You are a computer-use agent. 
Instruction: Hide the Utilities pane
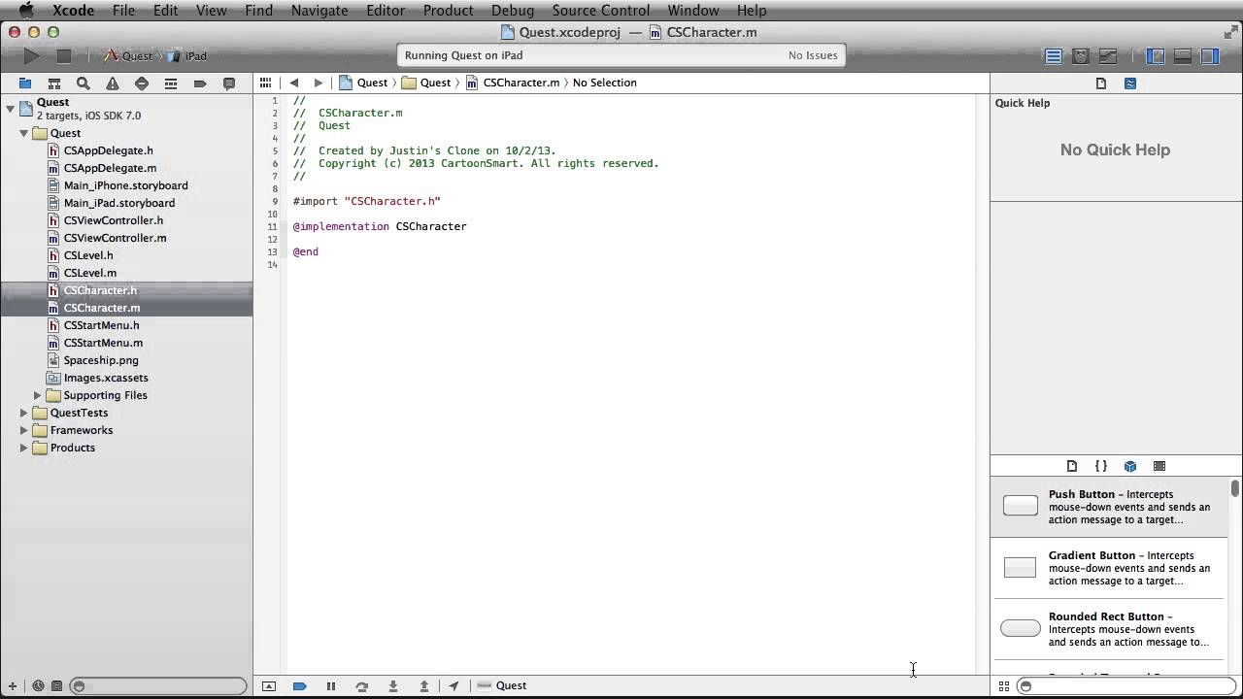pyautogui.click(x=1210, y=56)
